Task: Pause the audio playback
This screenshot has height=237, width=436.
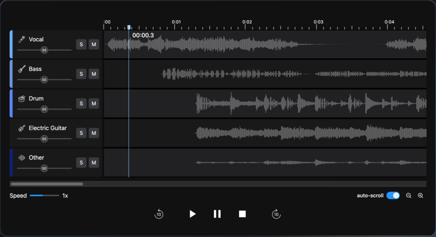Action: coord(217,214)
